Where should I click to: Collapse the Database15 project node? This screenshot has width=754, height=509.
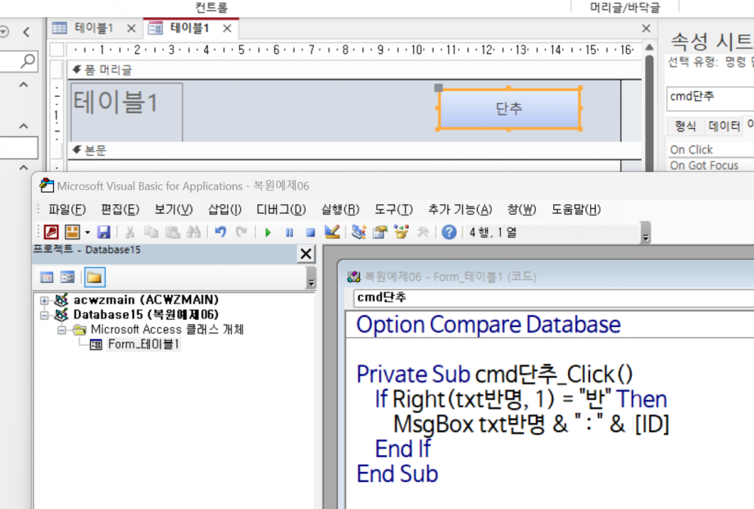point(44,316)
